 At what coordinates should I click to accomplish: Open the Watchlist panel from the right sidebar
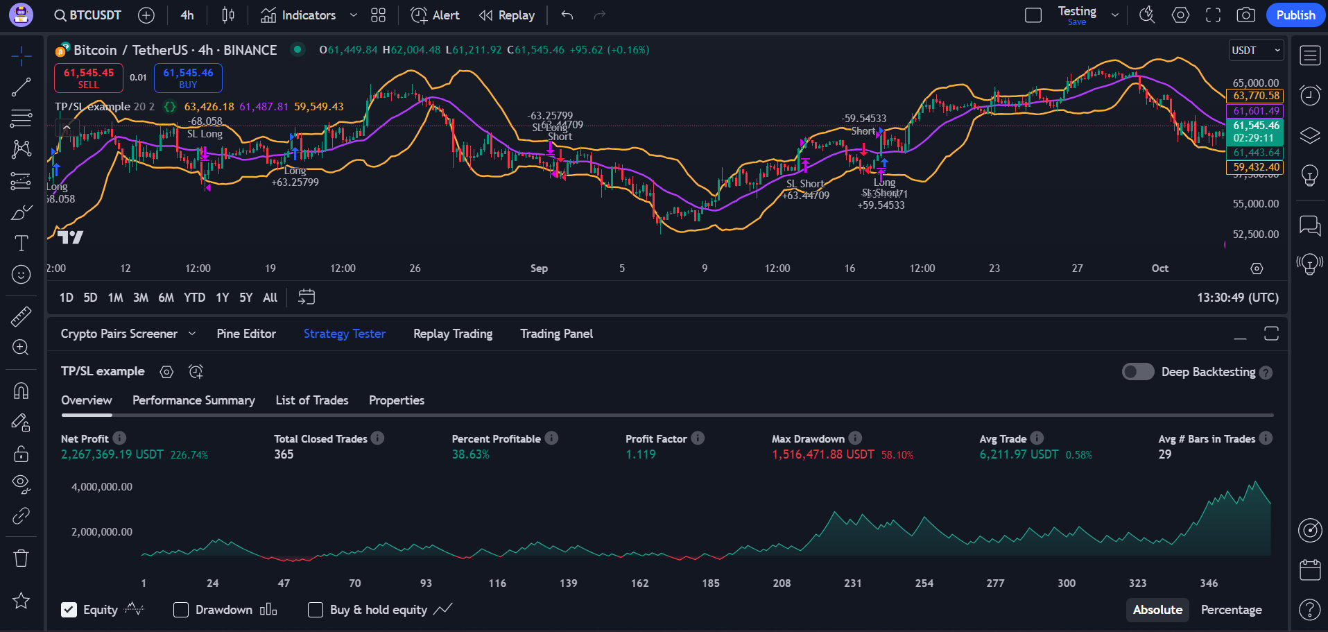(1310, 55)
